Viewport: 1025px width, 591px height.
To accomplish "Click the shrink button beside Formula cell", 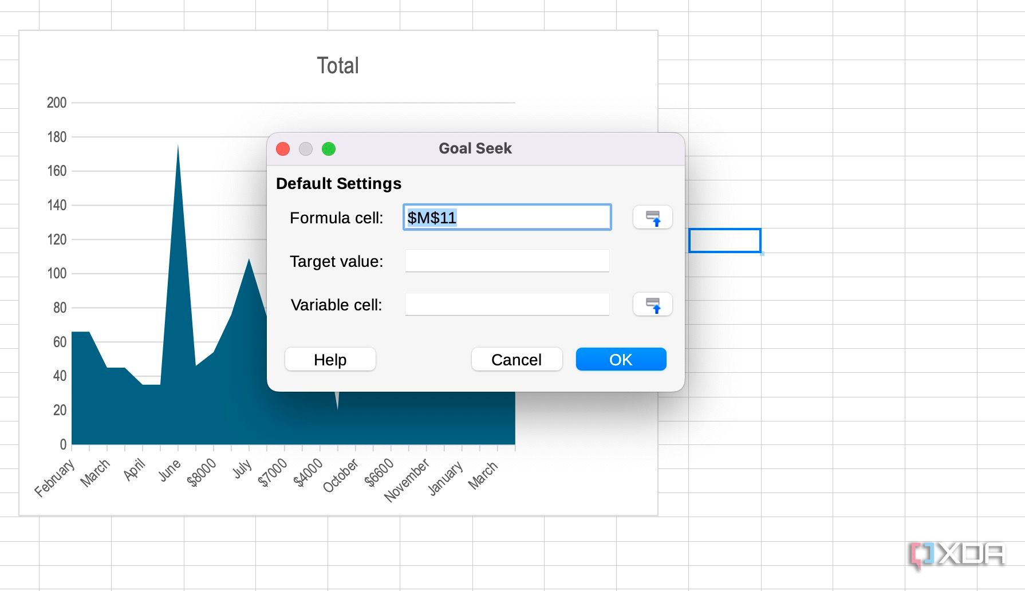I will click(652, 218).
